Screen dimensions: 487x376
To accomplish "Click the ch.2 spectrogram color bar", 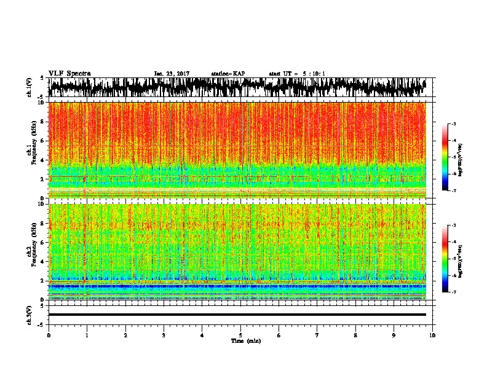I will click(x=445, y=259).
